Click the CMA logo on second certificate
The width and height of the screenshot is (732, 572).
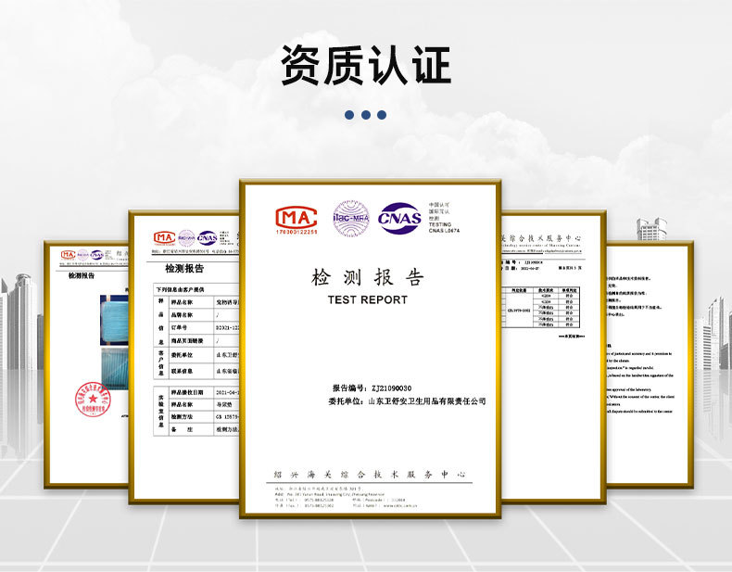click(164, 238)
